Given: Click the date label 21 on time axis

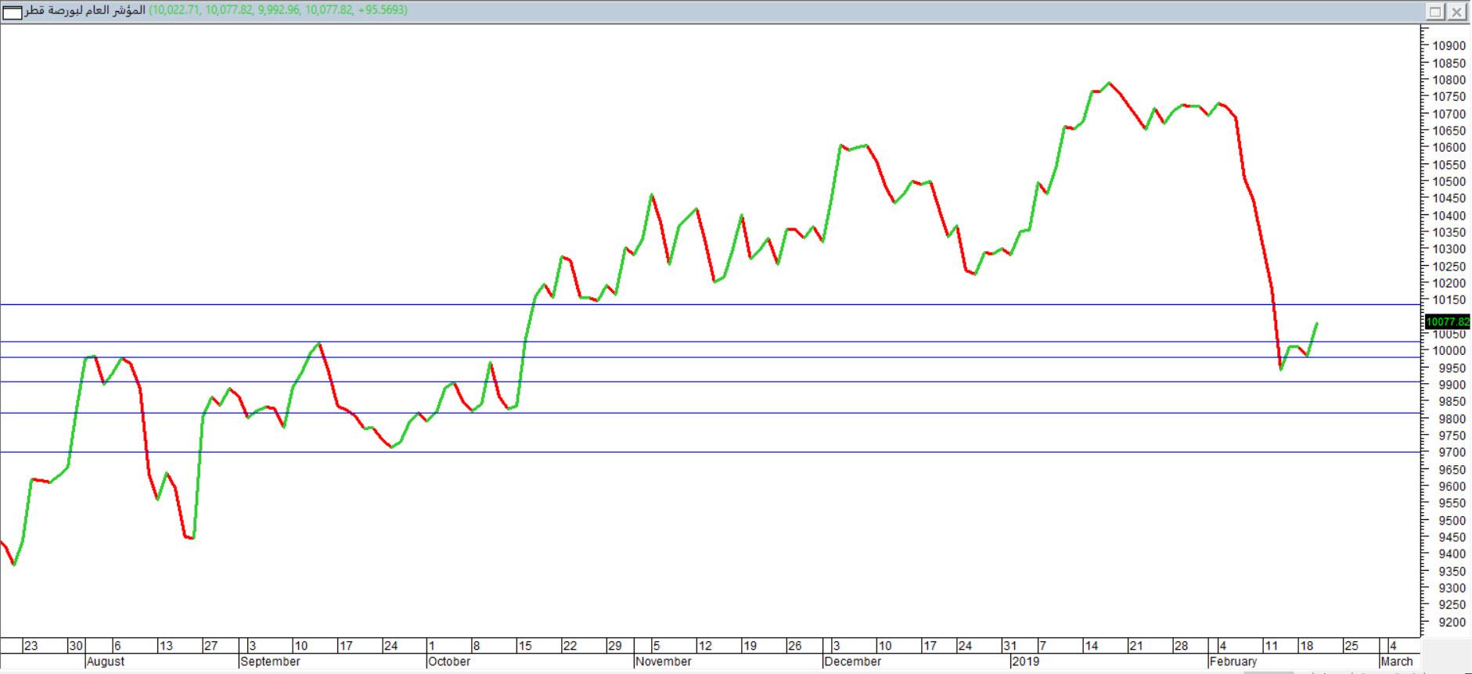Looking at the screenshot, I should pyautogui.click(x=1136, y=646).
